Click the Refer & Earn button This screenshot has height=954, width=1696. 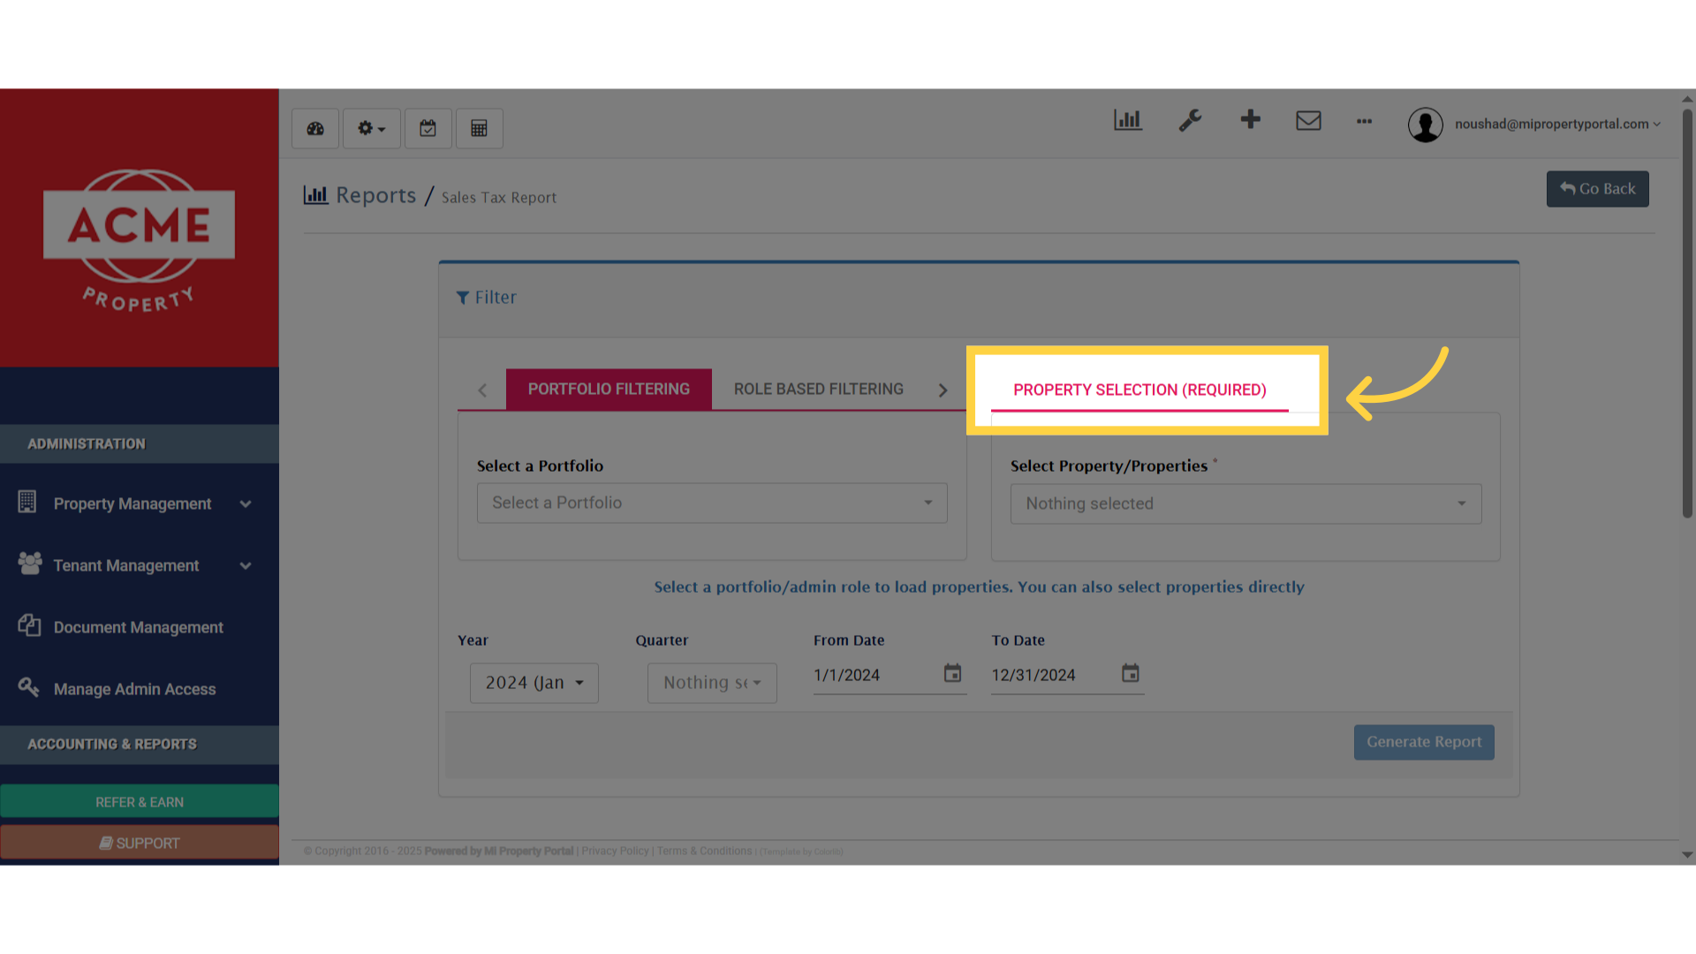(140, 802)
